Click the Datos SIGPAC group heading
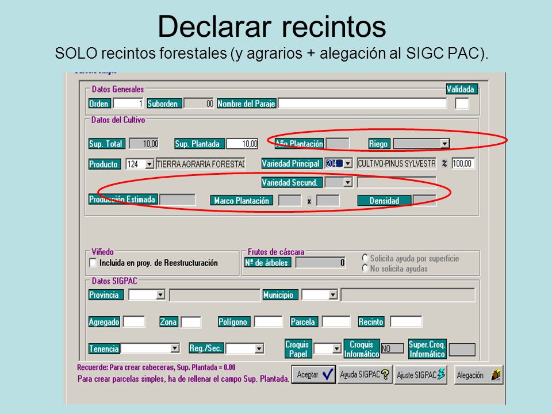The image size is (552, 414). (x=114, y=281)
